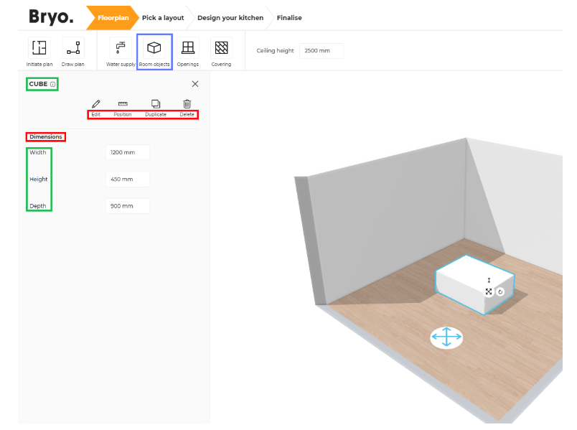
Task: Click the Edit pencil icon
Action: click(x=96, y=104)
